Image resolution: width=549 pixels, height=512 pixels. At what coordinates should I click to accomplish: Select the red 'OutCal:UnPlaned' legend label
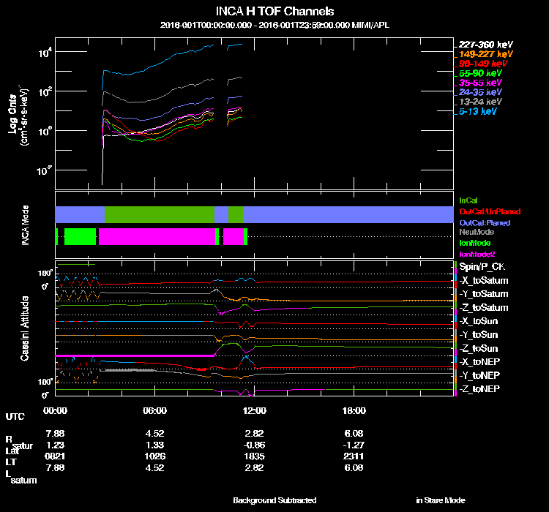click(490, 211)
